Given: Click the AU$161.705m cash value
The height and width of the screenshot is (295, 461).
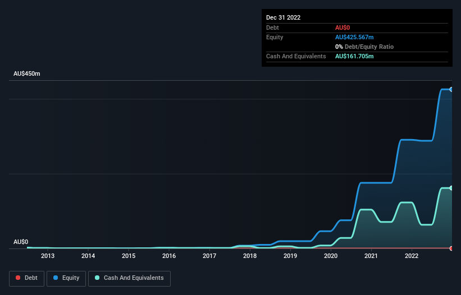Looking at the screenshot, I should click(x=354, y=56).
